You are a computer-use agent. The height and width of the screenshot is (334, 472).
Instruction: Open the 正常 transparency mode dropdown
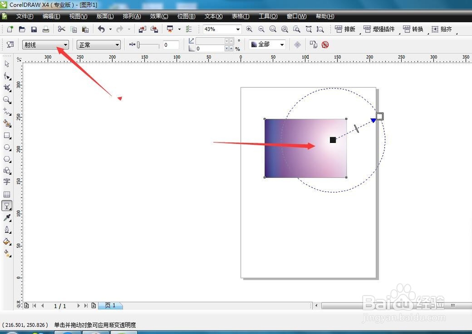pos(99,45)
